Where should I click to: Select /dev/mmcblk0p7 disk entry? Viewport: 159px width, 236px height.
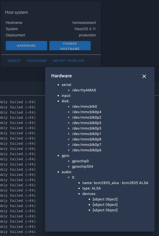coord(87,145)
